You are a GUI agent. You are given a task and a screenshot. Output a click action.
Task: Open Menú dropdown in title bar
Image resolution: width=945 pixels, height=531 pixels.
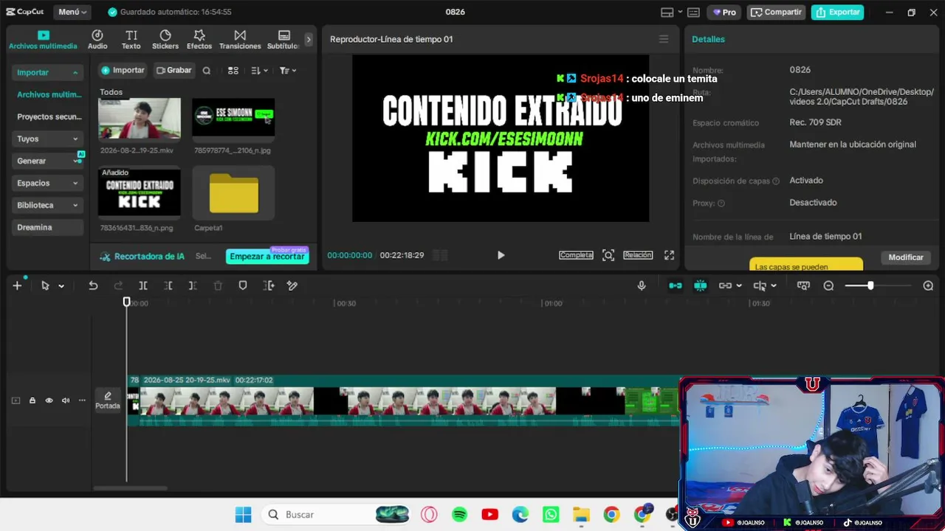[x=72, y=12]
